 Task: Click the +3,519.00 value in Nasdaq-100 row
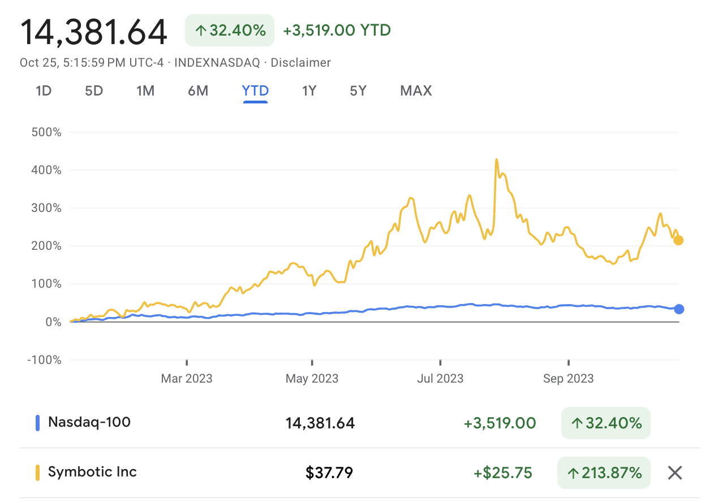(500, 423)
